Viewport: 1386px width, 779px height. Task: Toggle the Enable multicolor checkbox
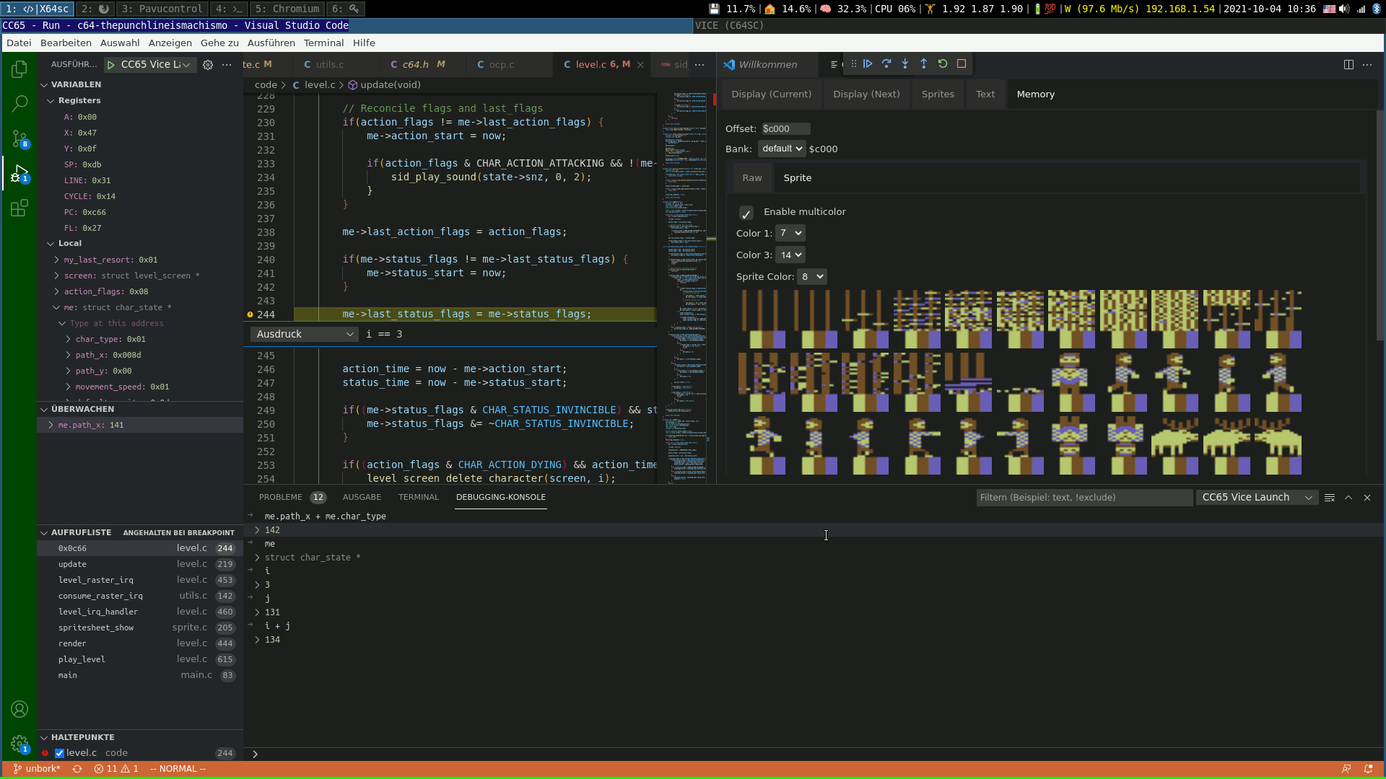click(x=746, y=213)
